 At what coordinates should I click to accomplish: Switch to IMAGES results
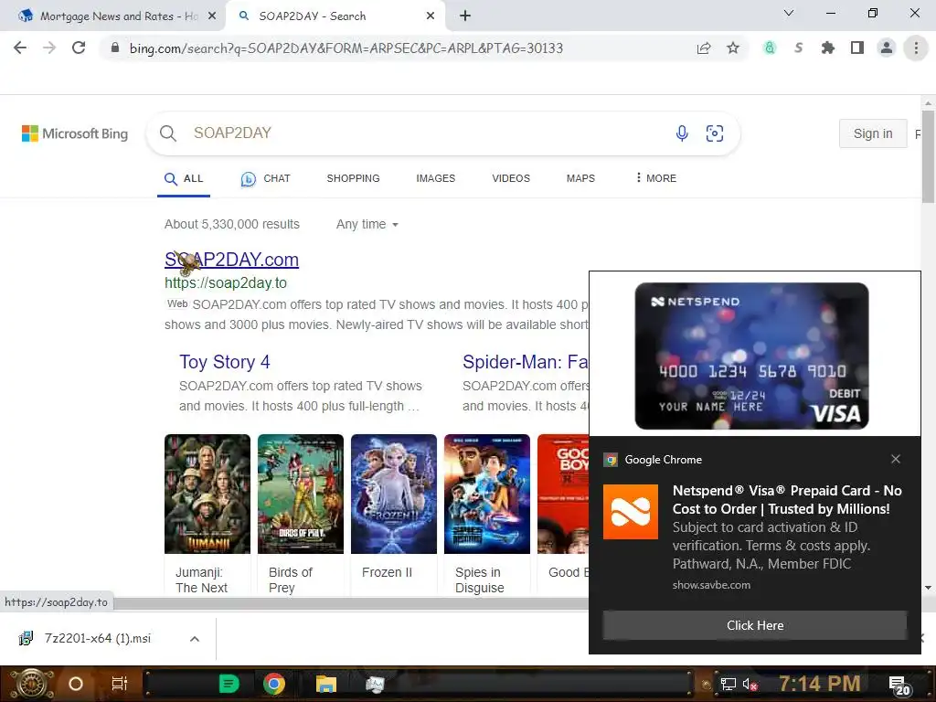(x=436, y=178)
